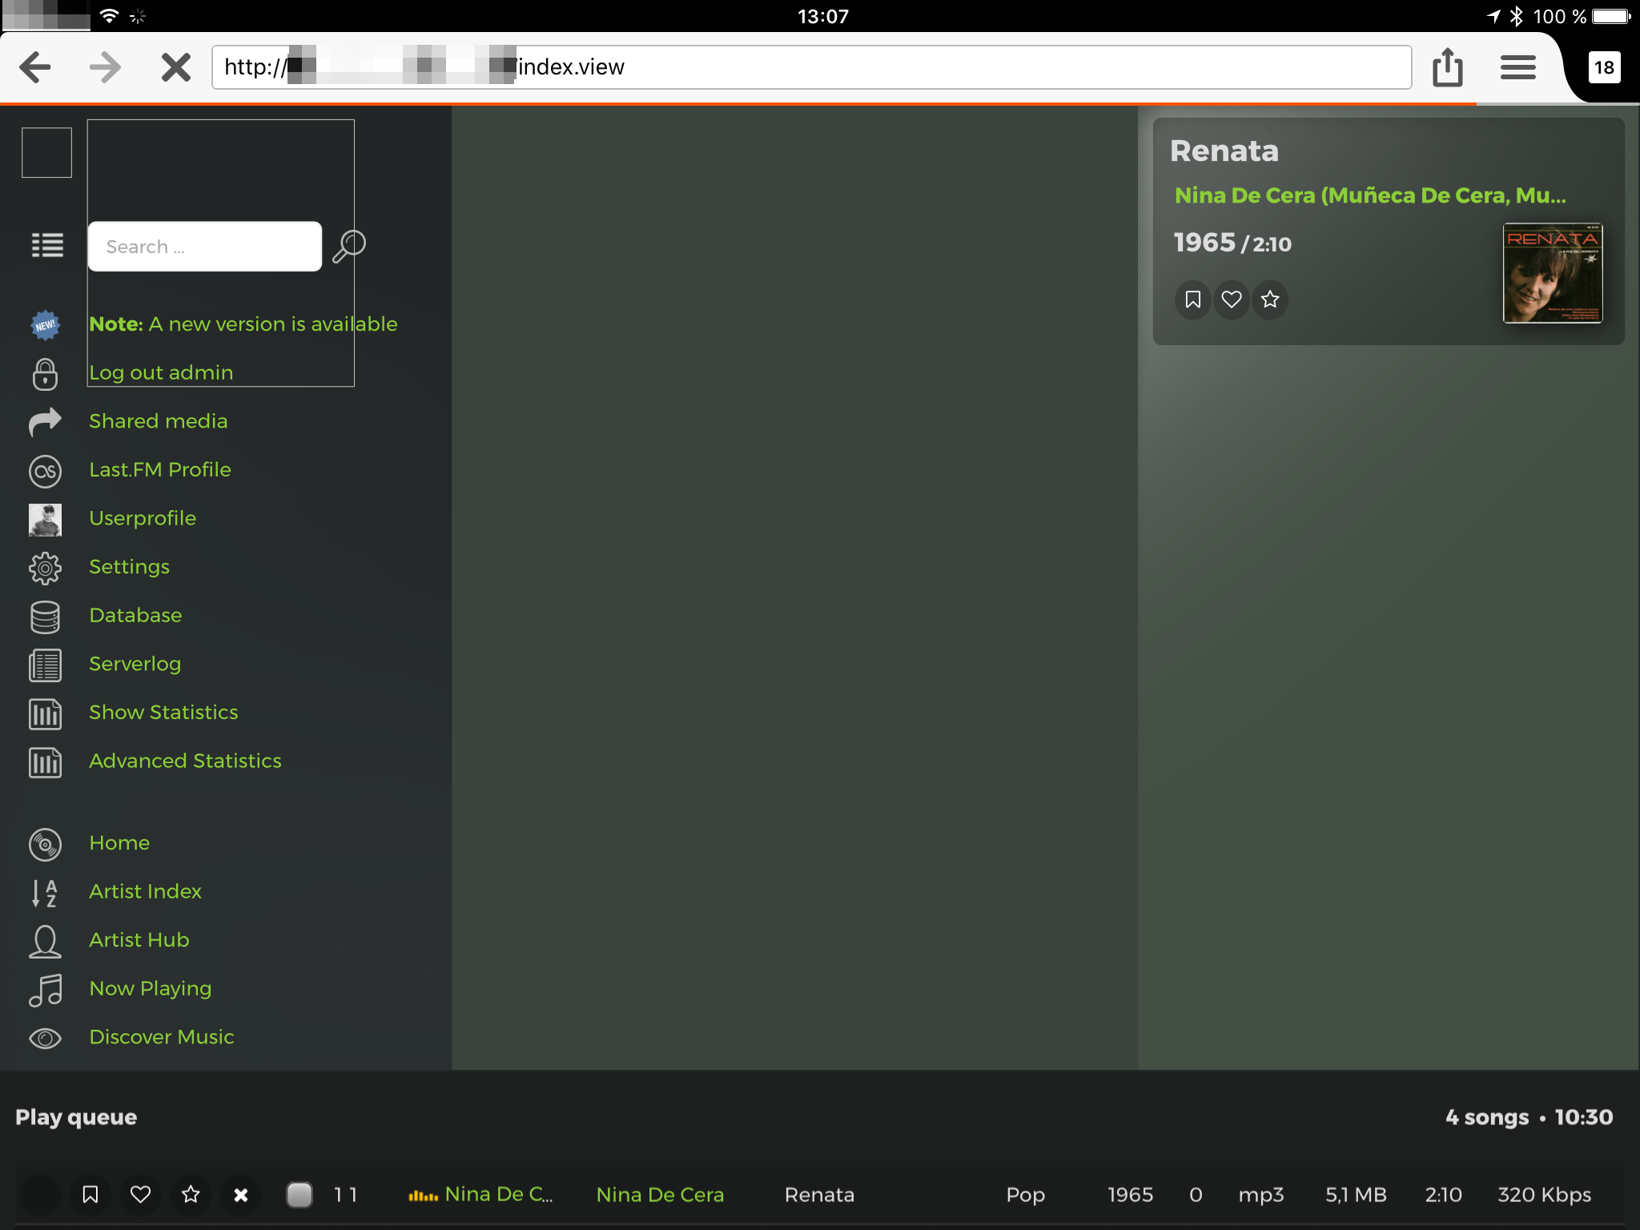Open the sidebar list menu icon
The width and height of the screenshot is (1640, 1230).
tap(47, 245)
